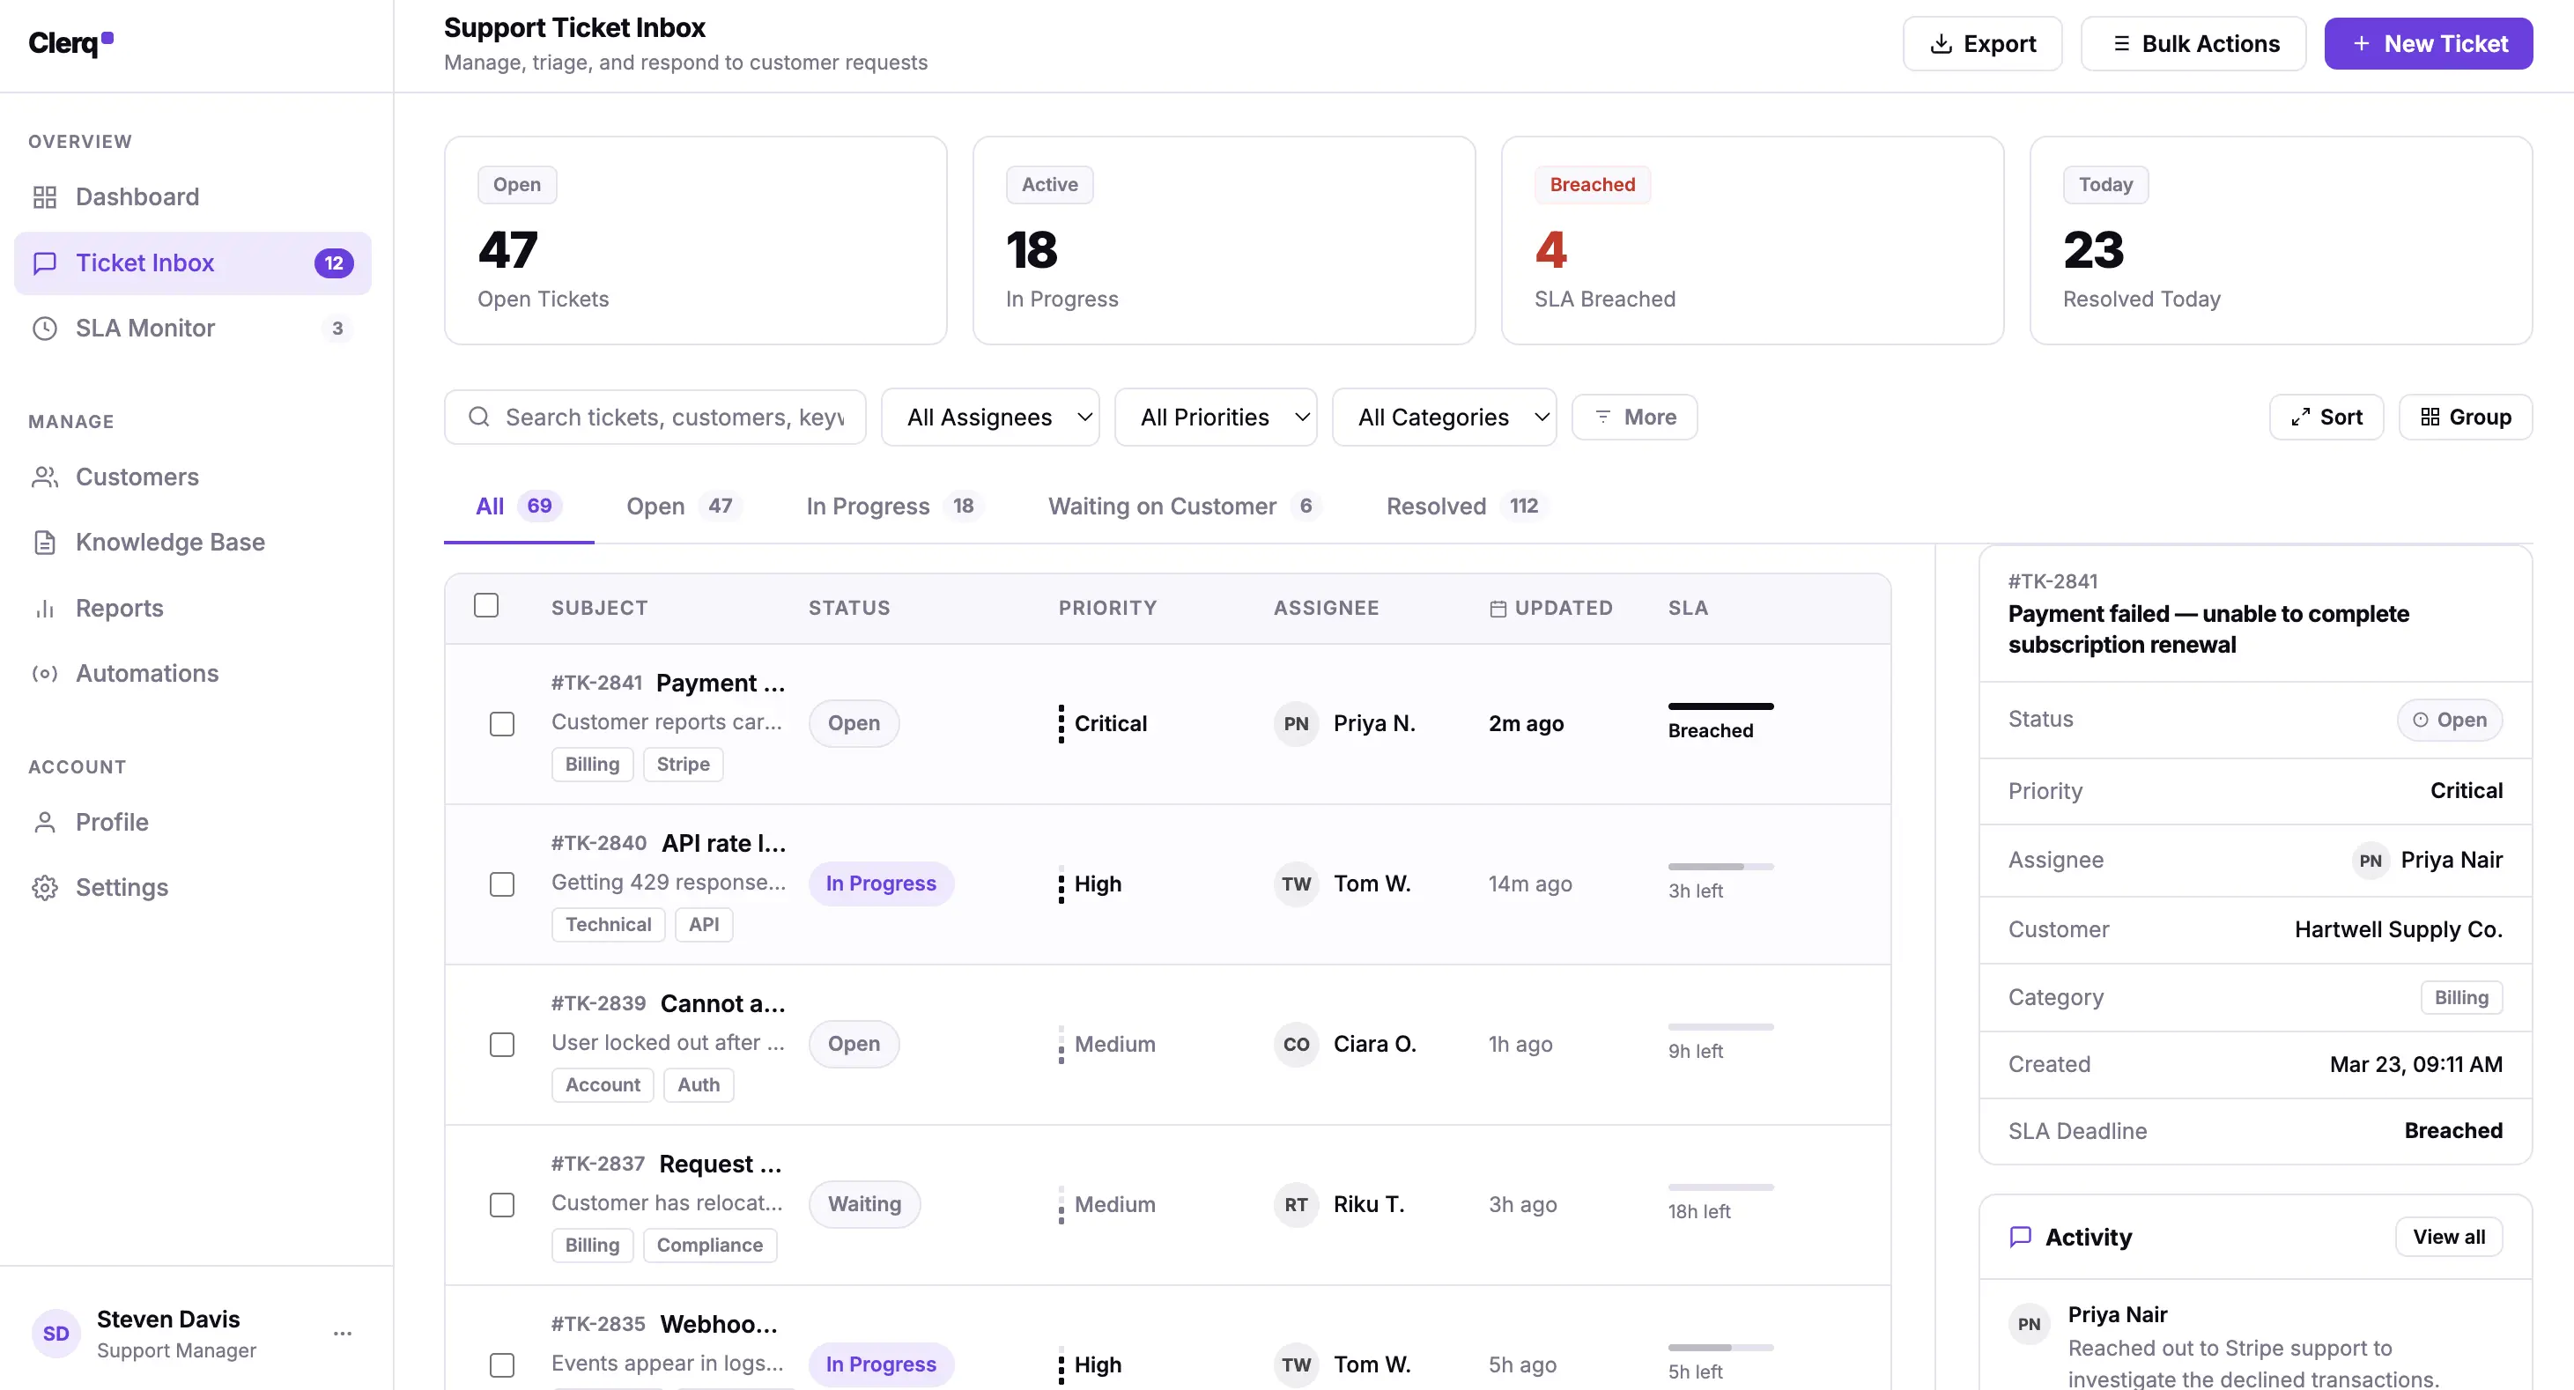Click the Export button
The width and height of the screenshot is (2574, 1390).
click(x=1982, y=43)
